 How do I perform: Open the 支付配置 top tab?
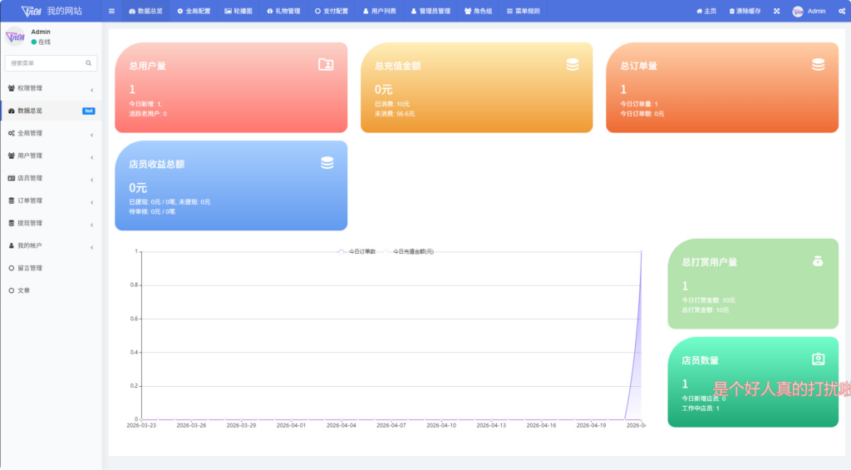point(332,11)
